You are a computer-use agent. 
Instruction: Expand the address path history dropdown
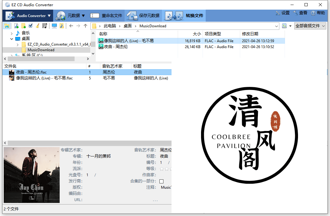click(x=276, y=26)
